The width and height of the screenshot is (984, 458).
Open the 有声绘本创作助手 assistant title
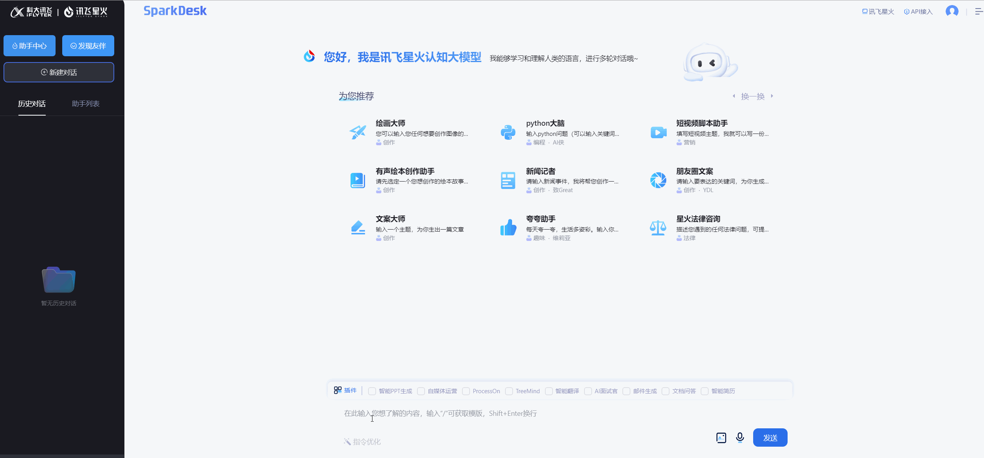coord(405,171)
